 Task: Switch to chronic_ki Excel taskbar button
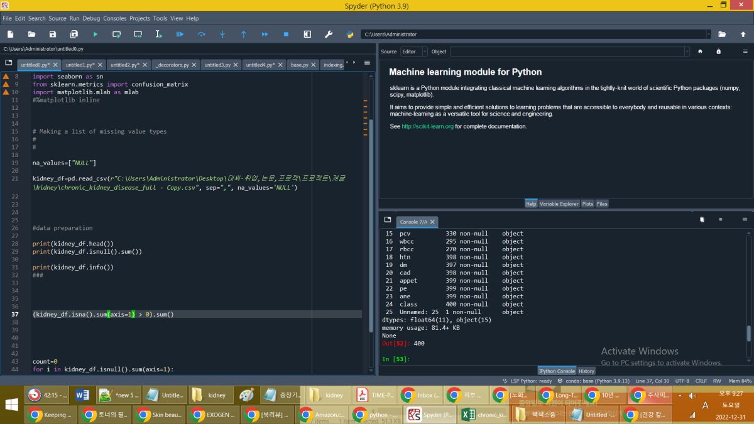tap(484, 415)
